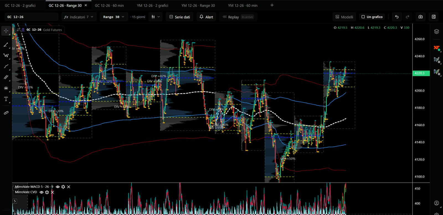Open settings gear for MirroVate CVD
Viewport: 443px width, 215px height.
point(47,192)
